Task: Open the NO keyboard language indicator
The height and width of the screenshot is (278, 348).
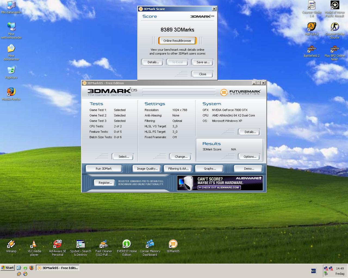Action: pos(313,271)
